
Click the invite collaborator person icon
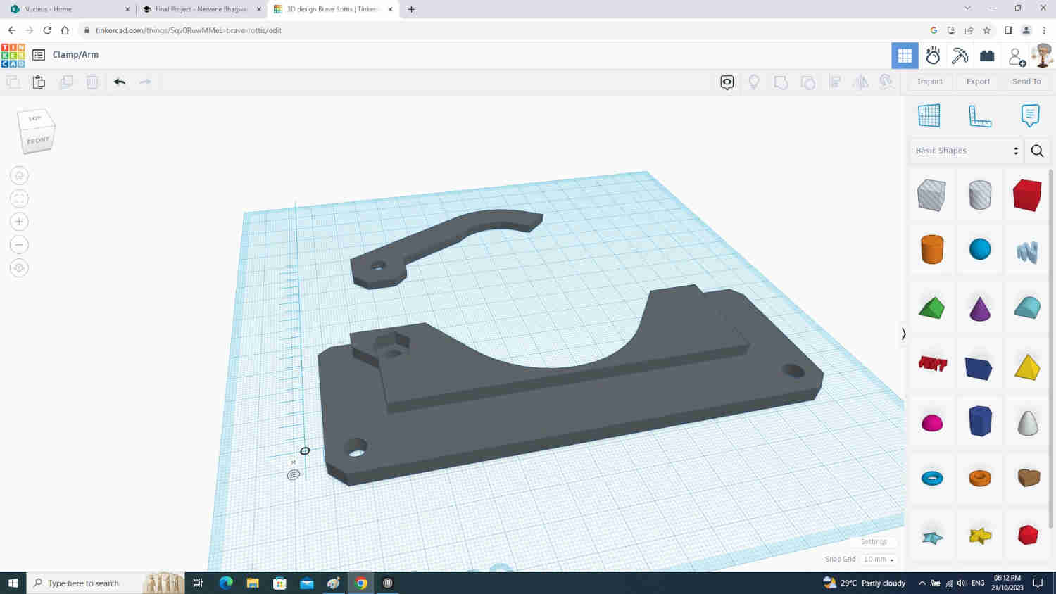1016,56
